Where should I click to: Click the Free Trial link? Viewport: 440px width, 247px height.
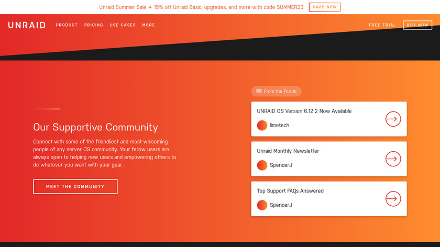[382, 25]
